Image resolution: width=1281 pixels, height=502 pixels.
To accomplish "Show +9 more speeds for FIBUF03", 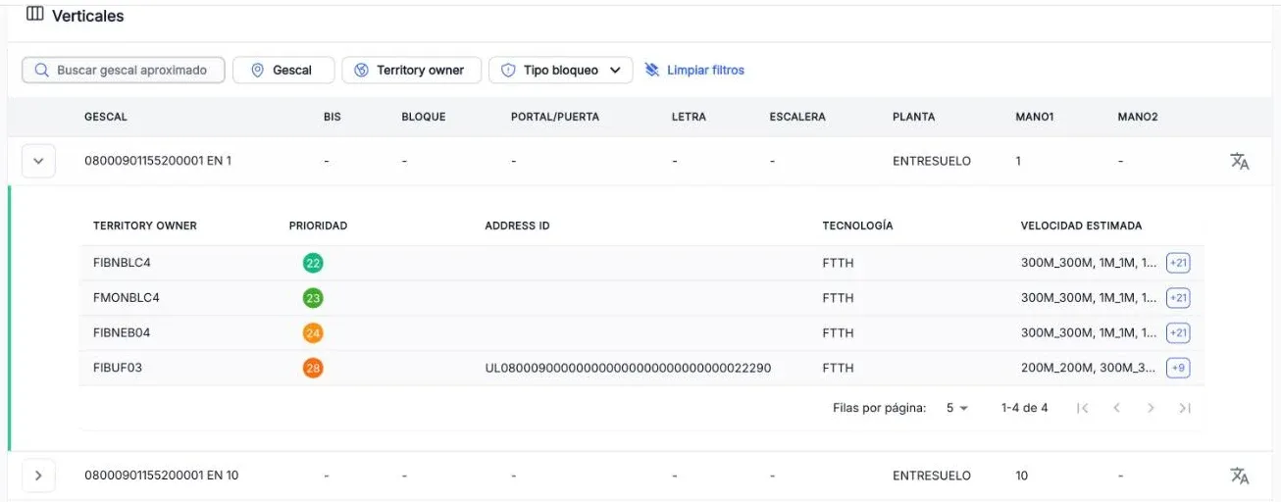I will click(1178, 369).
